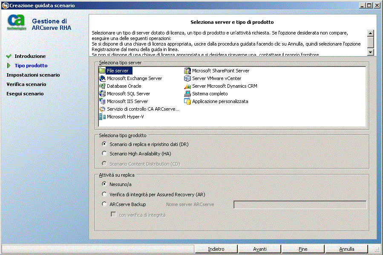Open Tipo prodotto wizard step
This screenshot has height=255, width=383.
click(x=31, y=66)
